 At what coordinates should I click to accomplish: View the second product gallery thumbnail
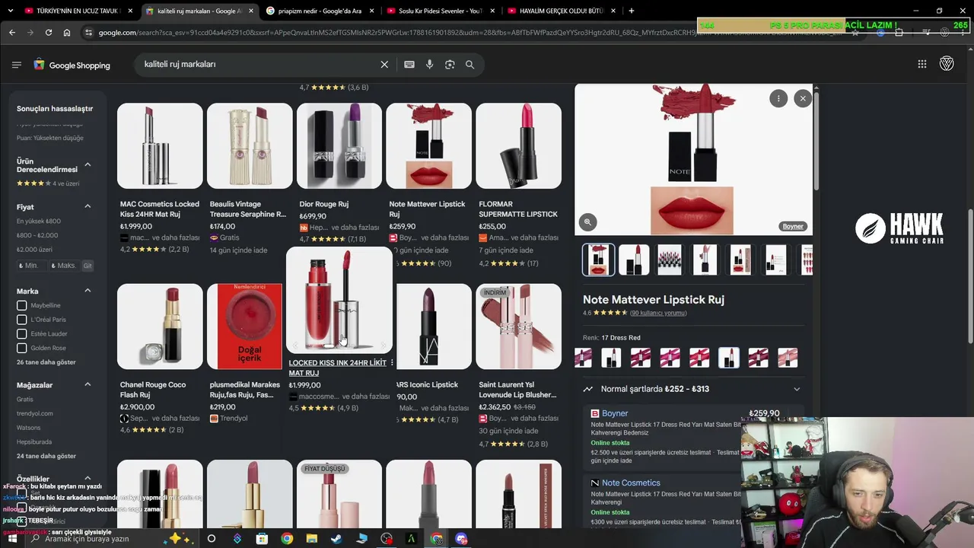[634, 260]
